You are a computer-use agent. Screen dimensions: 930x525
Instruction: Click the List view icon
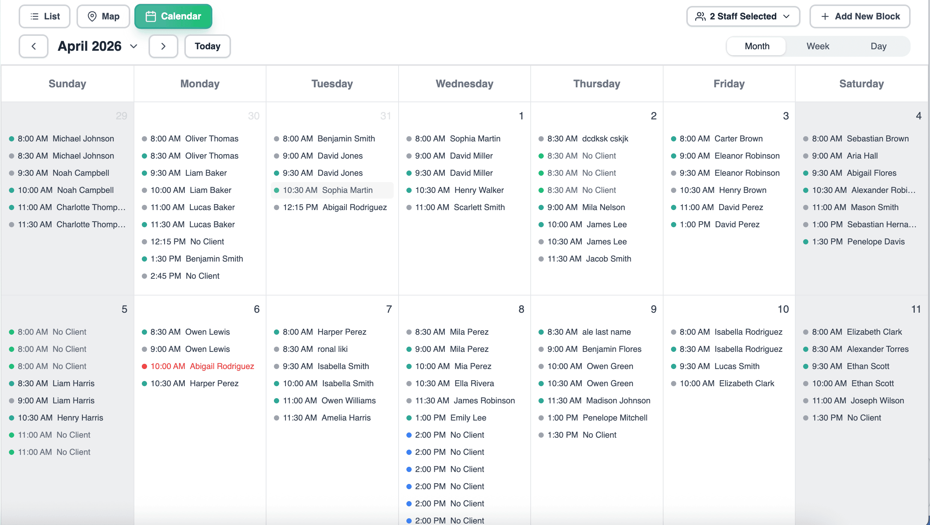click(34, 16)
